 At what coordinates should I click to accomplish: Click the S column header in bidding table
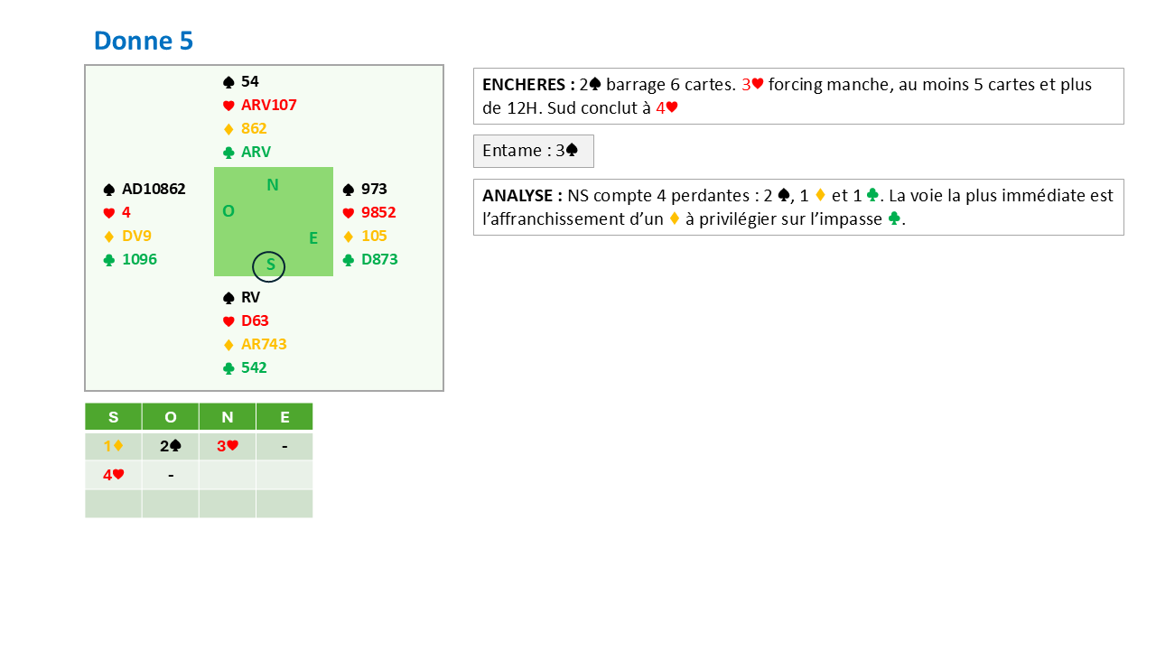click(113, 417)
